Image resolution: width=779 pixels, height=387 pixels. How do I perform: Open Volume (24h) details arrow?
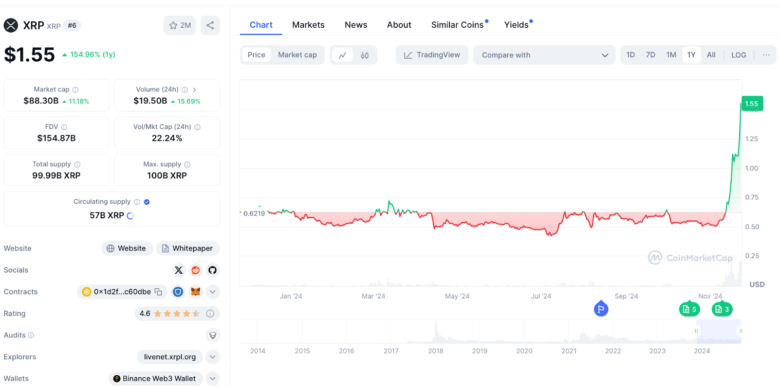click(x=194, y=90)
